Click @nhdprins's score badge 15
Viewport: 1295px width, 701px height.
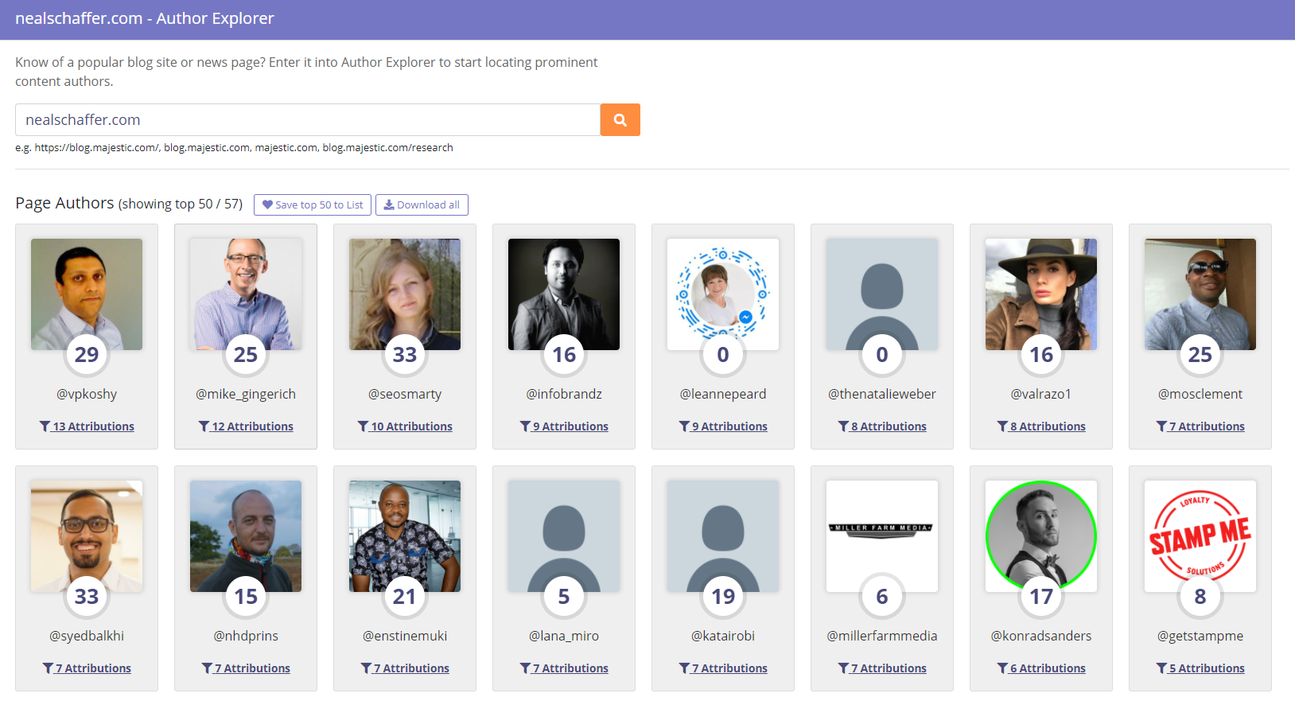pyautogui.click(x=246, y=596)
